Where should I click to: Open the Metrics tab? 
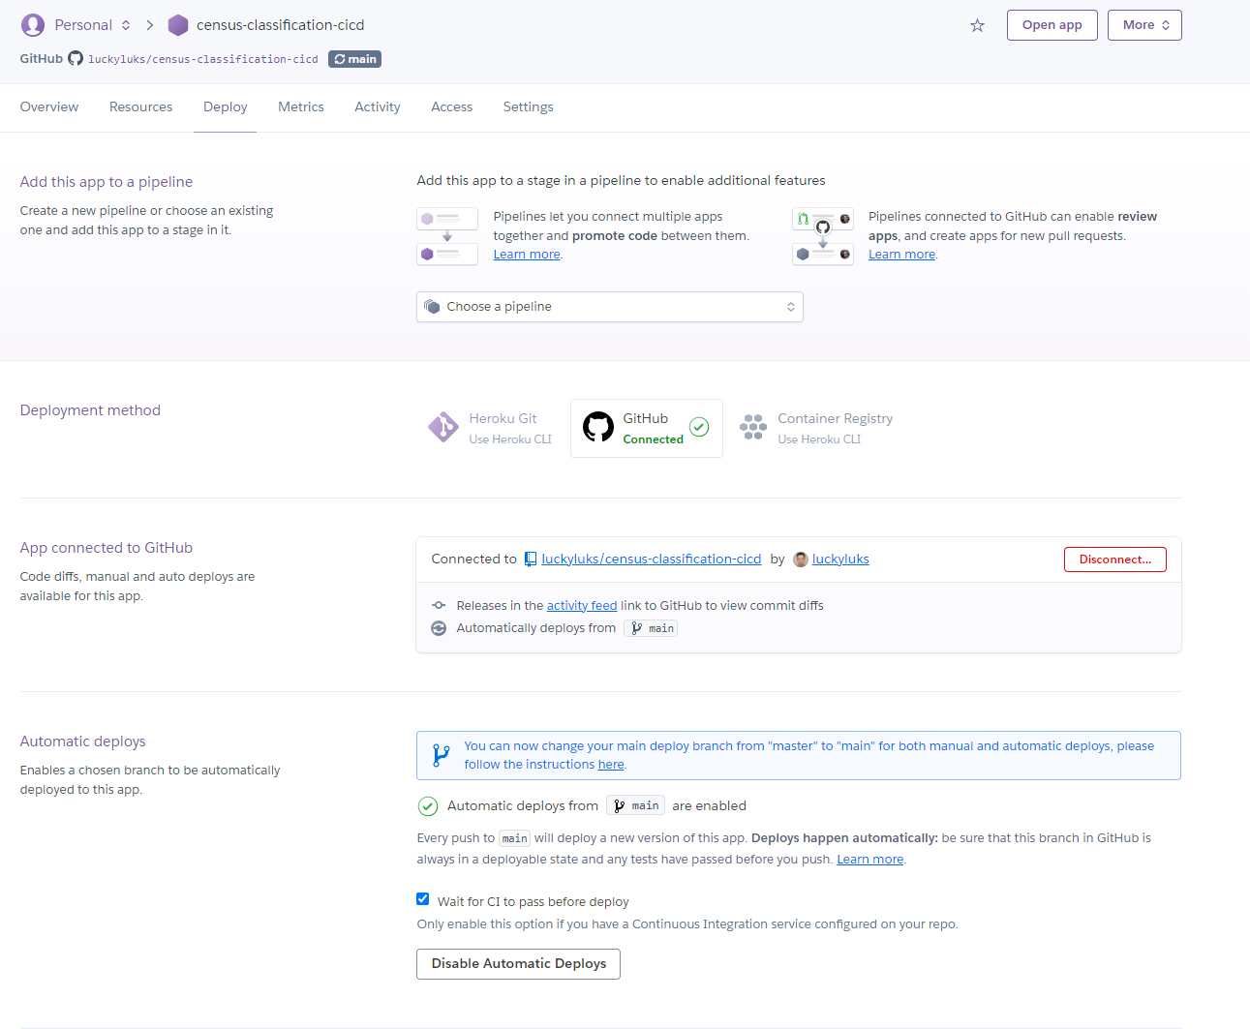(301, 107)
